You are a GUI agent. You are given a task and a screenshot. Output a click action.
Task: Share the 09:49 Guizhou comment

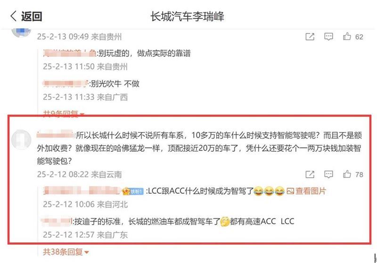pyautogui.click(x=310, y=37)
